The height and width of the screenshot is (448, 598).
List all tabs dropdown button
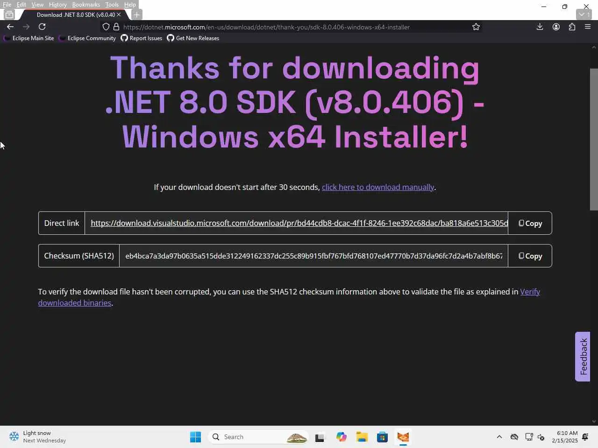coord(584,14)
